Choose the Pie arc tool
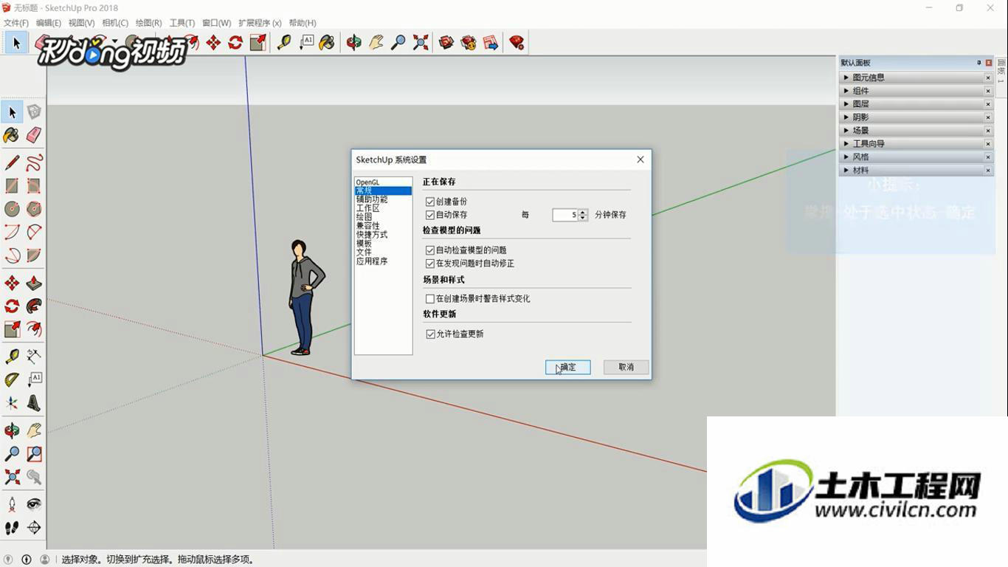Image resolution: width=1008 pixels, height=567 pixels. point(34,256)
